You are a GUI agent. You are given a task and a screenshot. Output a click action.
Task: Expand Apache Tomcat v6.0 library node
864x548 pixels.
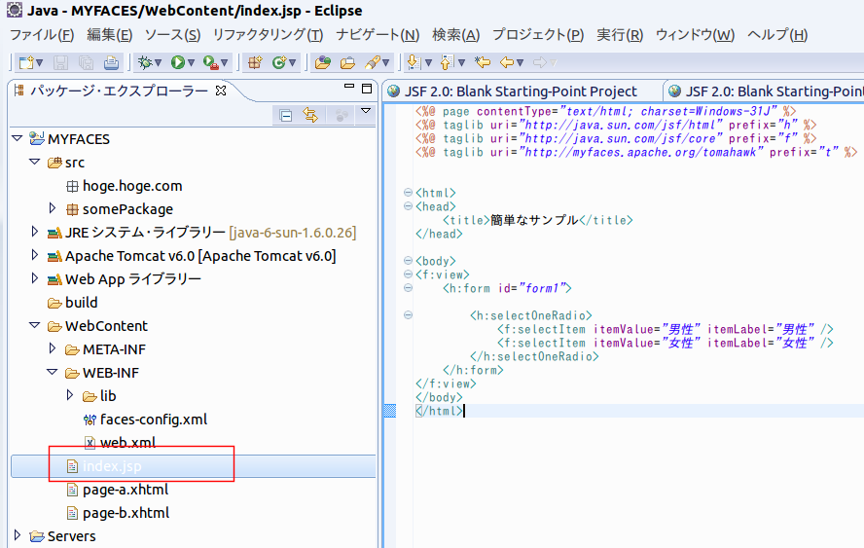[35, 255]
